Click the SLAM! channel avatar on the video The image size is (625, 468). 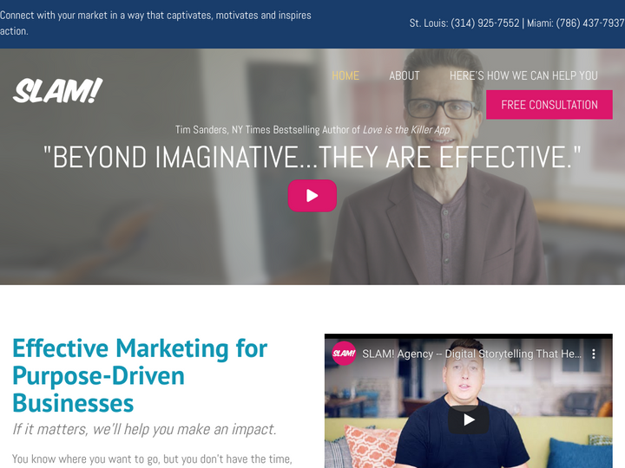[344, 354]
